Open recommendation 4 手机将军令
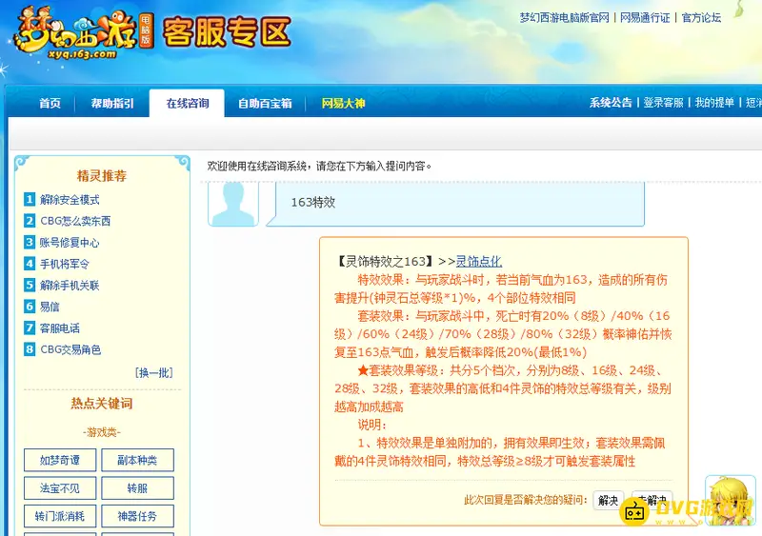This screenshot has height=536, width=762. coord(65,264)
